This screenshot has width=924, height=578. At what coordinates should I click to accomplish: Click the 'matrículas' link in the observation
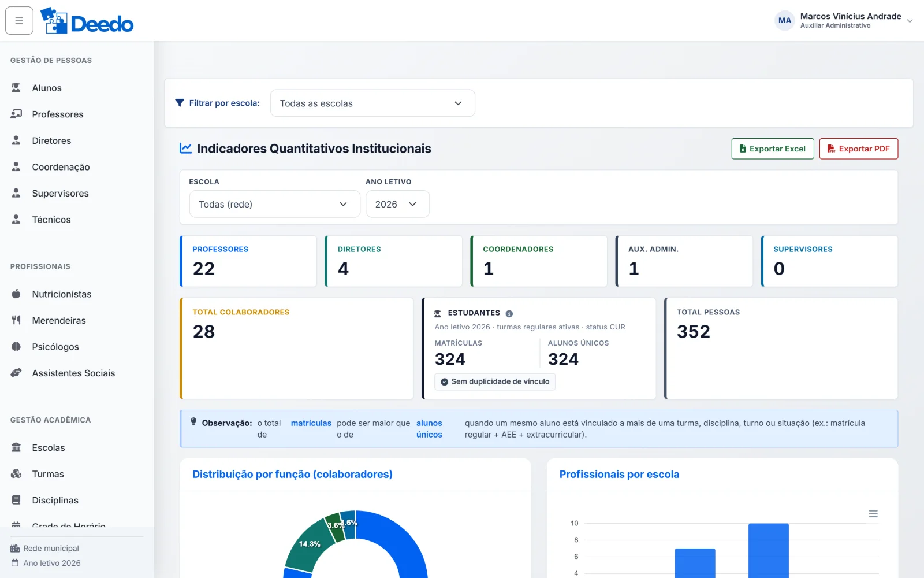coord(311,423)
